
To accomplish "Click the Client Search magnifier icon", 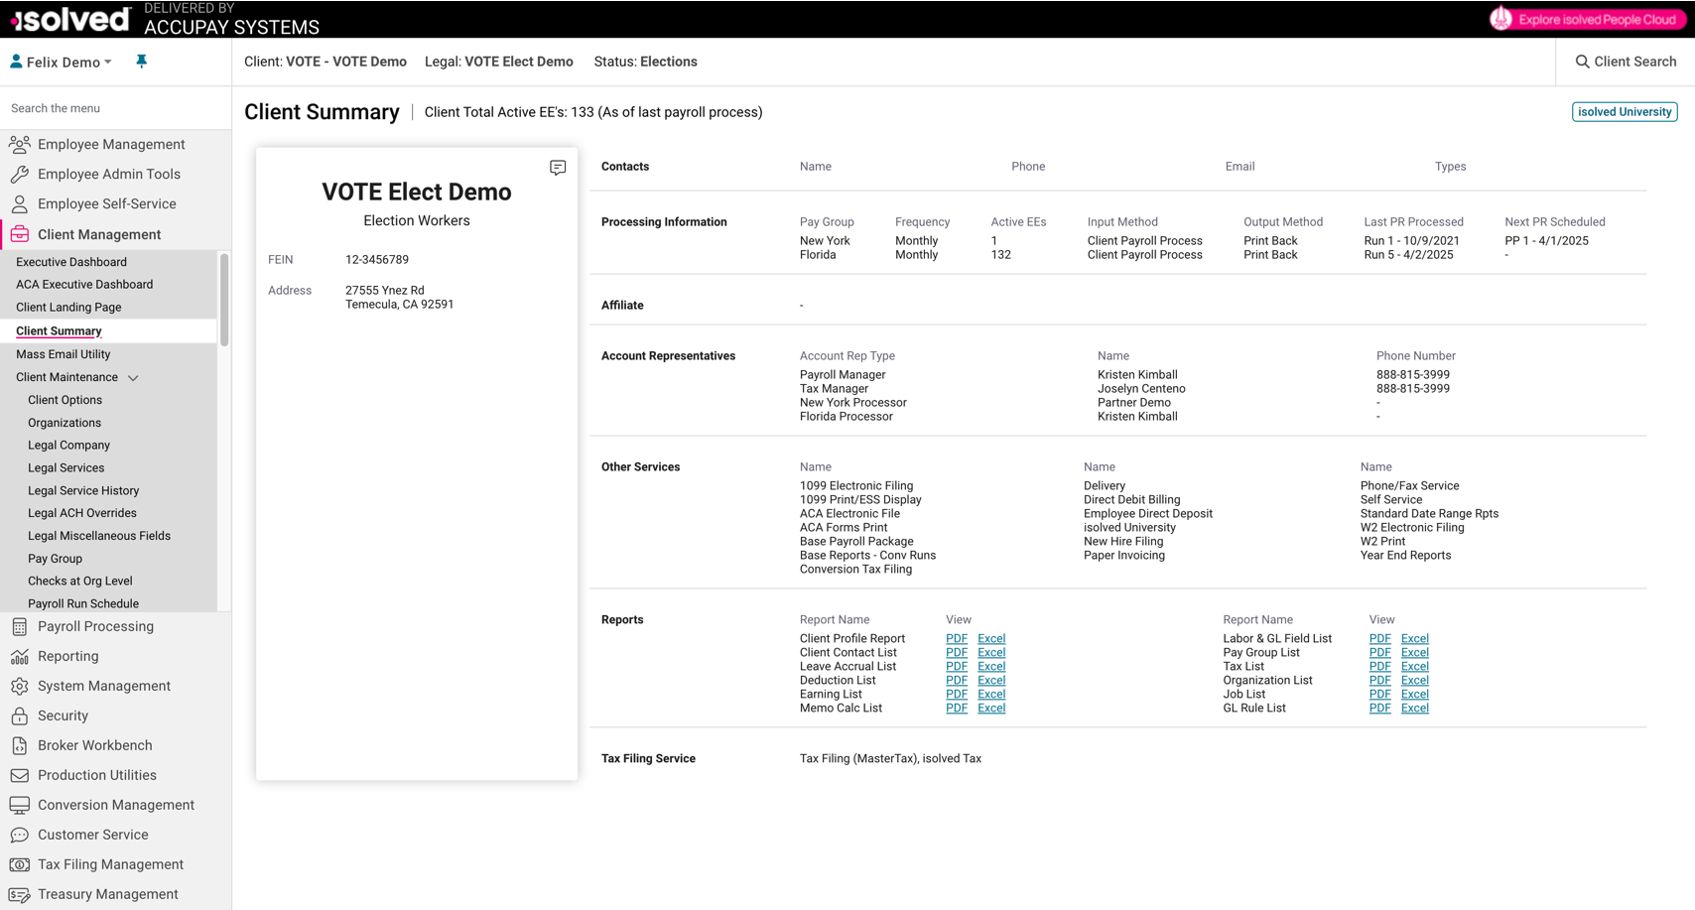I will 1583,62.
